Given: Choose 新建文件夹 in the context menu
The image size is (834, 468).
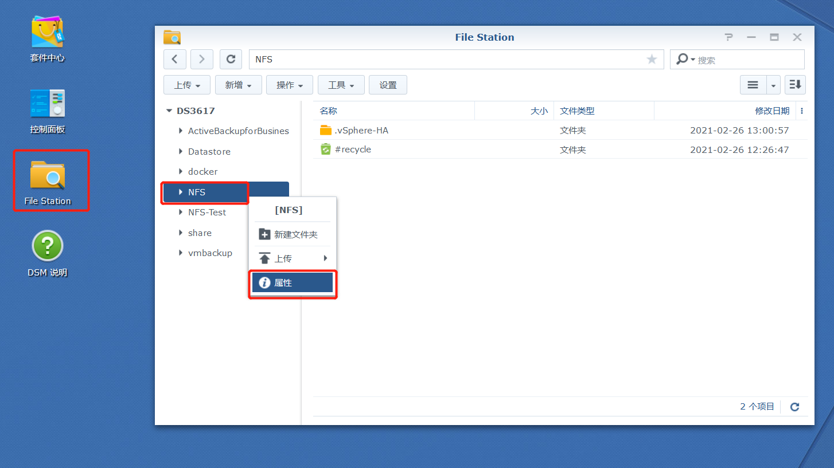Looking at the screenshot, I should coord(293,234).
